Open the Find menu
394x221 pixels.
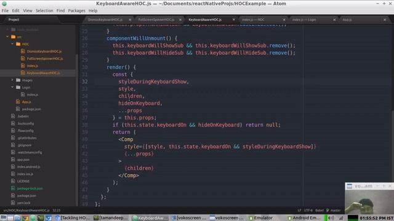point(60,10)
